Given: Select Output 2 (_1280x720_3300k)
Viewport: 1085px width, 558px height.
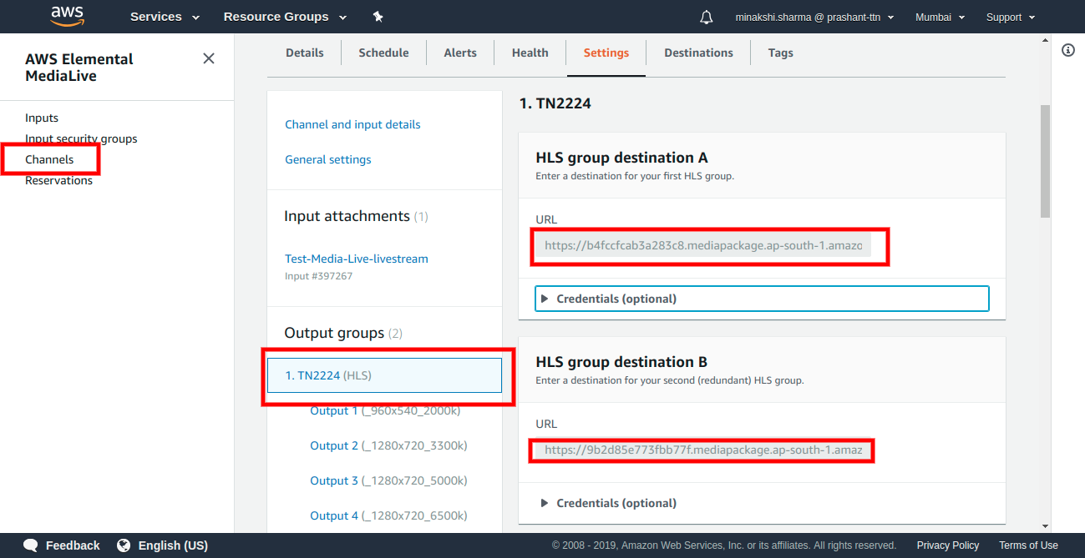Looking at the screenshot, I should (388, 445).
